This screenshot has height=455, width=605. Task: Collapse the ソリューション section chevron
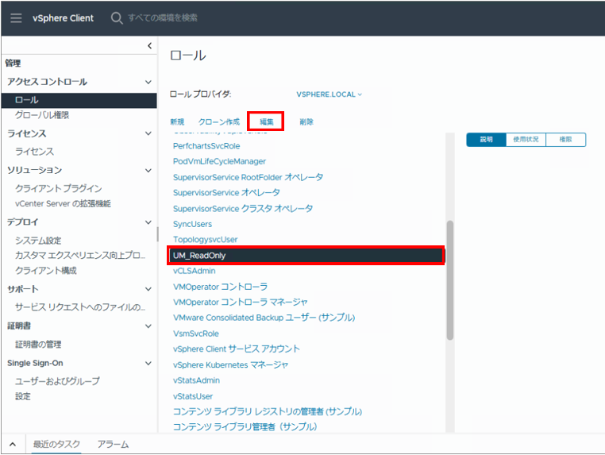click(x=148, y=170)
